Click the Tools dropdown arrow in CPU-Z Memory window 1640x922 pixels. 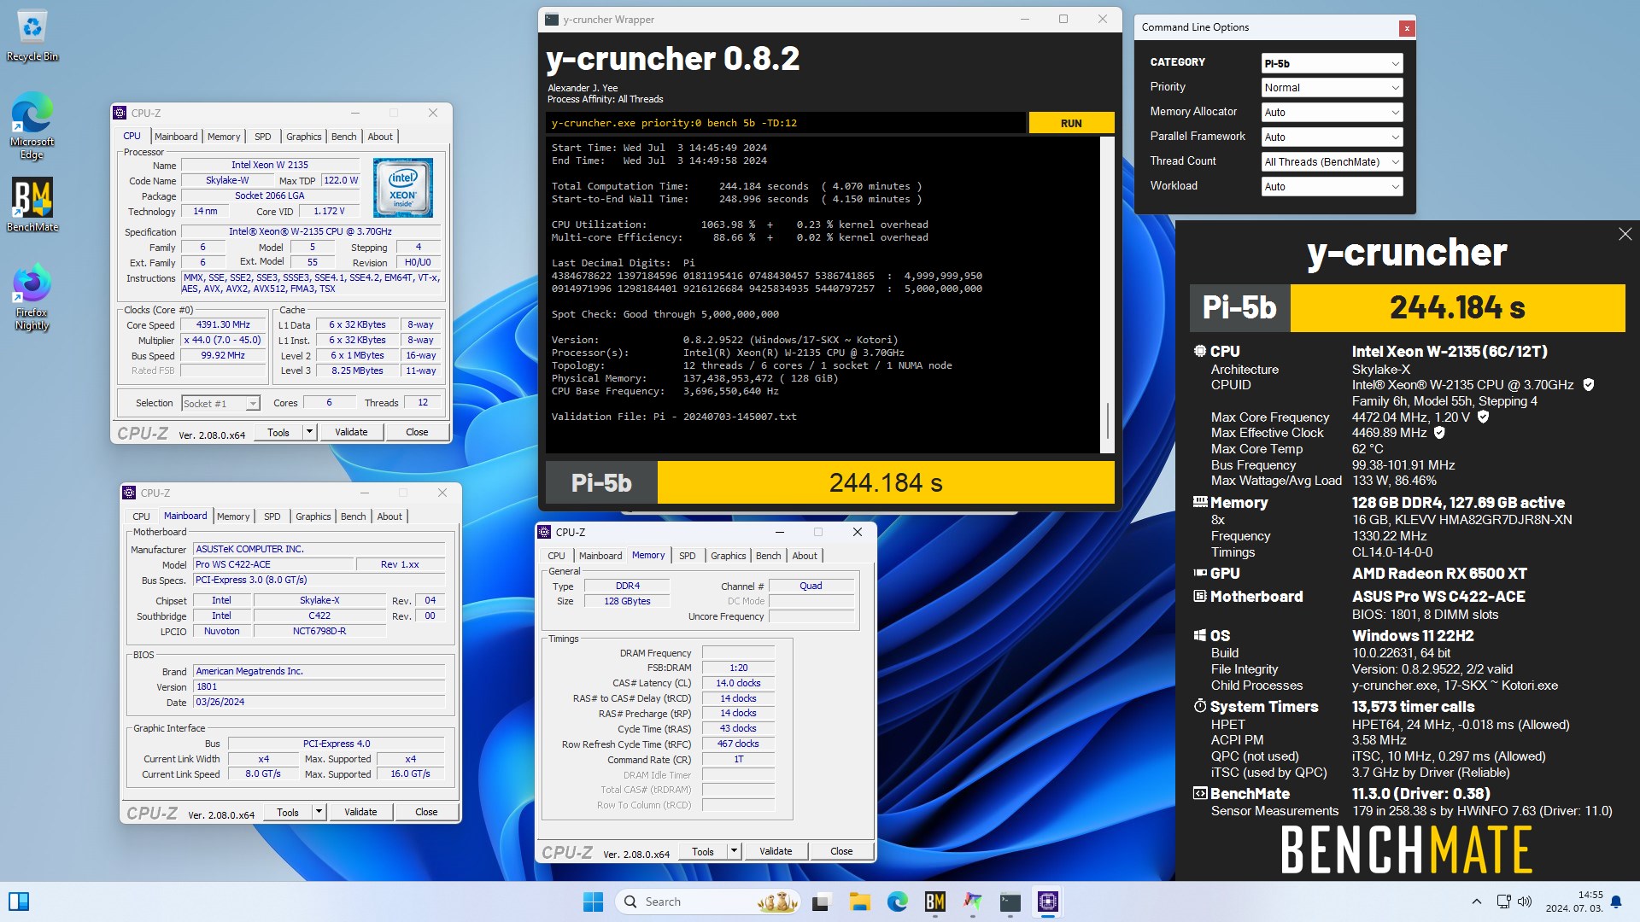pos(734,851)
